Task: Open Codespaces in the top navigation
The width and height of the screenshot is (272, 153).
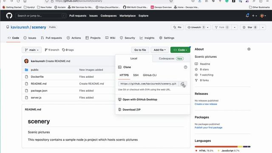Action: pyautogui.click(x=109, y=16)
